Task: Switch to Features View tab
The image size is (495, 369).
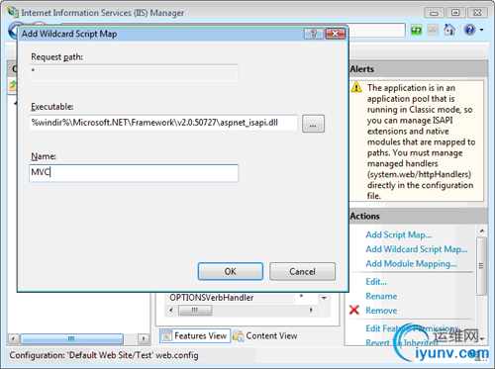Action: coord(195,335)
